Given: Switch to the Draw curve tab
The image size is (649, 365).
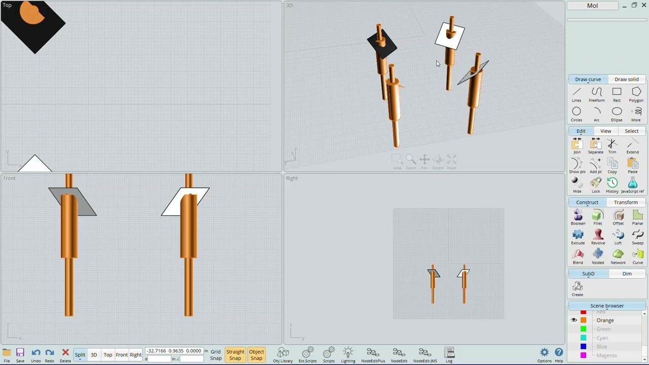Looking at the screenshot, I should tap(588, 79).
